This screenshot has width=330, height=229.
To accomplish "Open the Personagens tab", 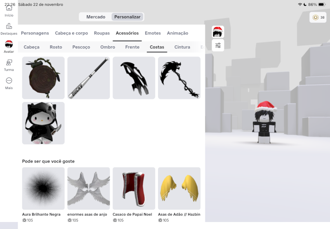I will point(35,33).
